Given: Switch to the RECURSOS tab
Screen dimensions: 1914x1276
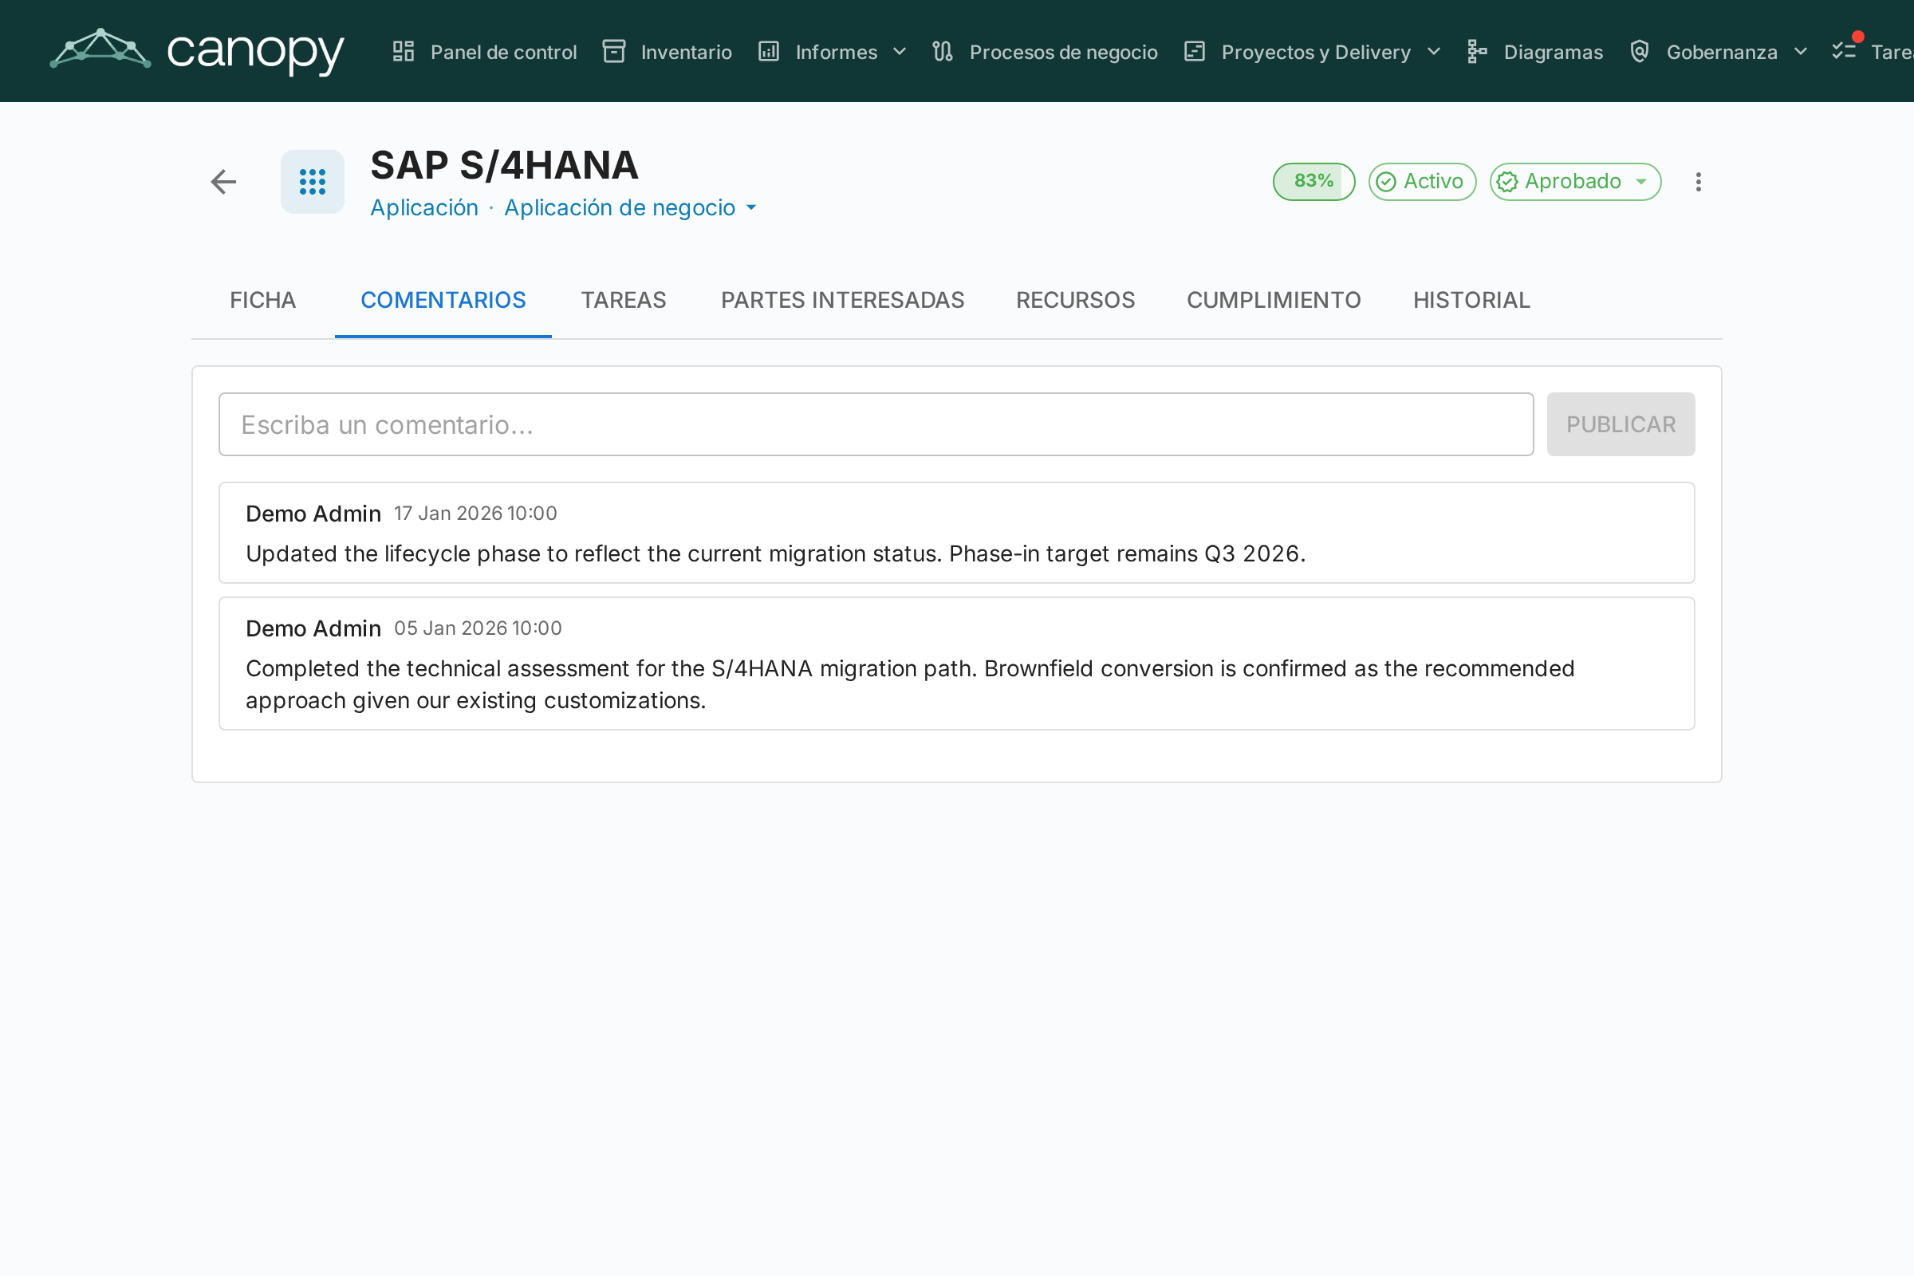Looking at the screenshot, I should click(1075, 301).
